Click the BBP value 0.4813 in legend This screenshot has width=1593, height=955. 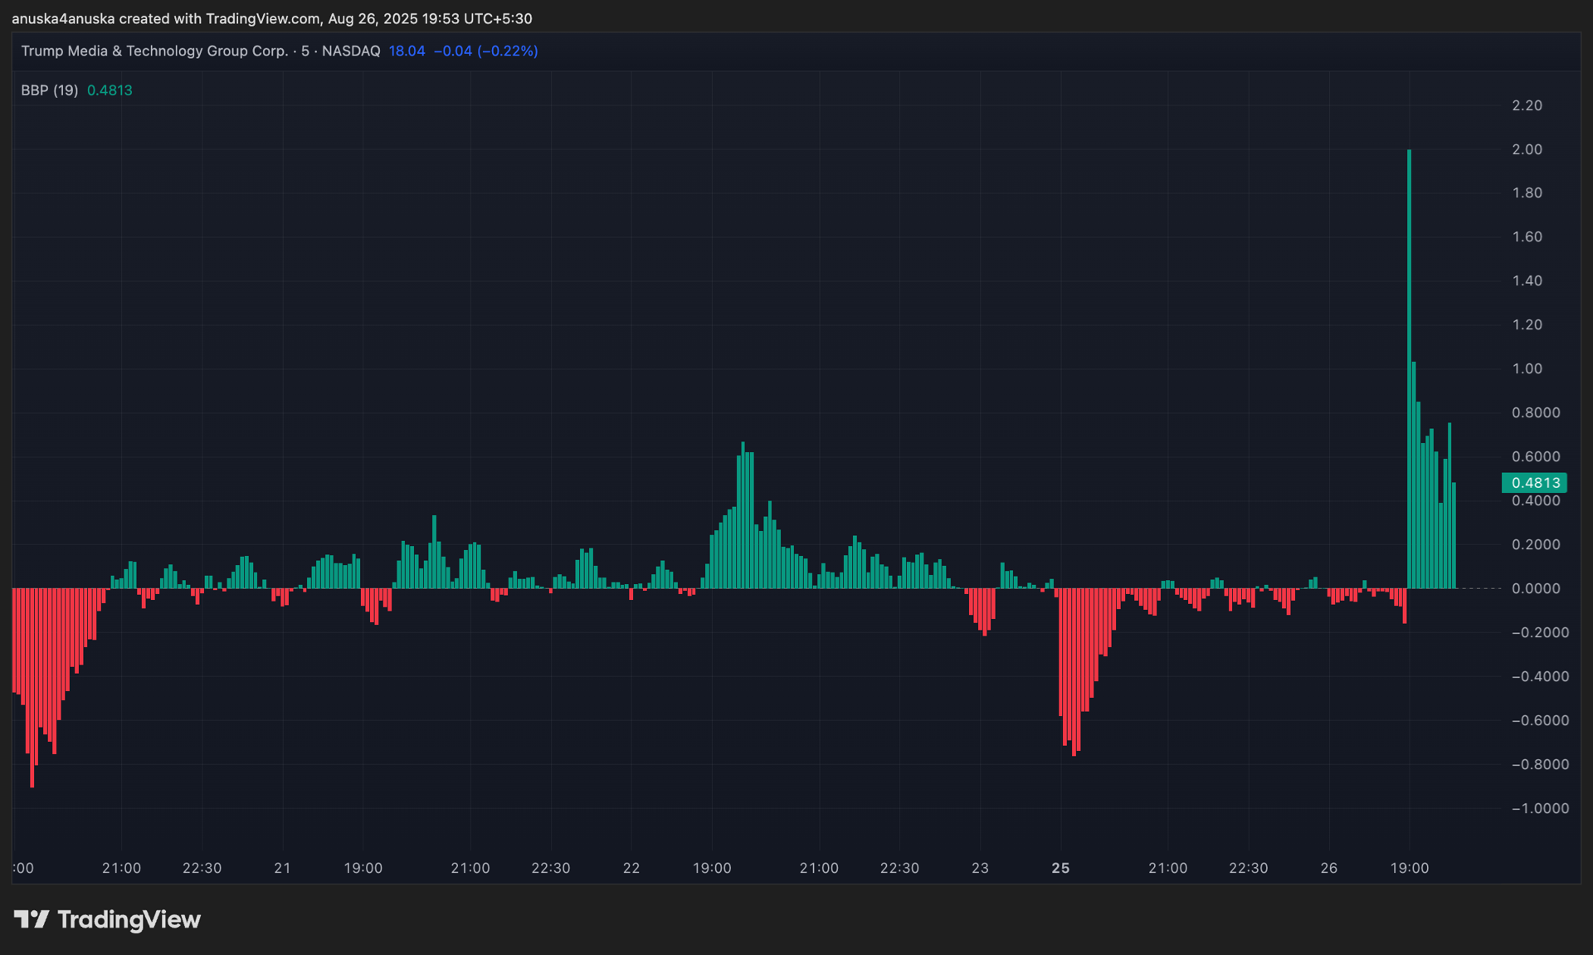[110, 90]
